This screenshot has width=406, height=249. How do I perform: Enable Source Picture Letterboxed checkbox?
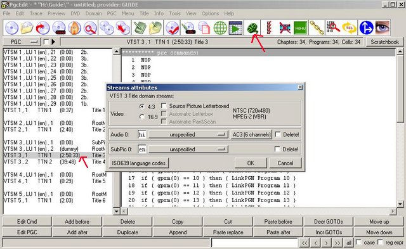164,106
